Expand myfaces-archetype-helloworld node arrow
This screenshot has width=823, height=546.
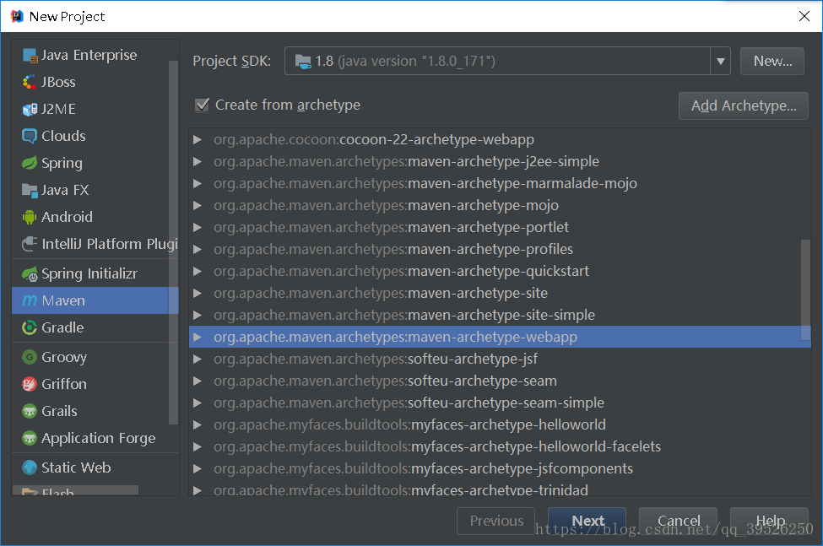(x=198, y=424)
